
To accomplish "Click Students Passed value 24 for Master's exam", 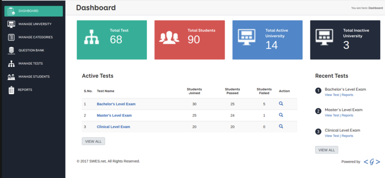I will 232,115.
